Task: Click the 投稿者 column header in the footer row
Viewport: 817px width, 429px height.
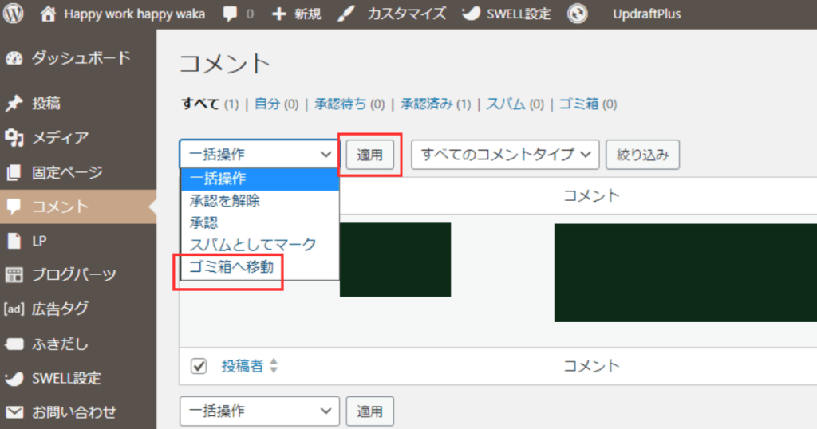Action: (243, 366)
